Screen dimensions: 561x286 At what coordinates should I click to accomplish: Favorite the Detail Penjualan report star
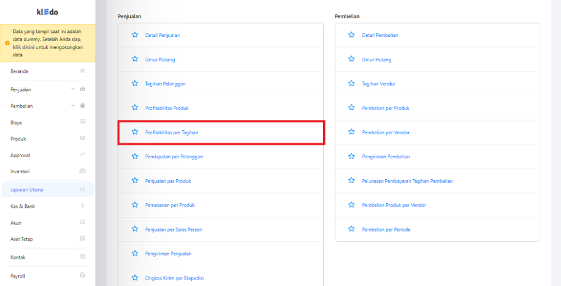tap(135, 35)
